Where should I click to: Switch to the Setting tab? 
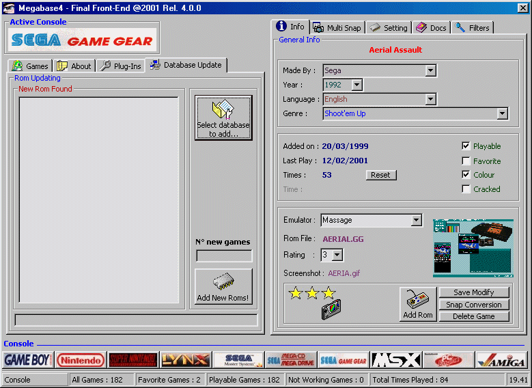tap(389, 28)
